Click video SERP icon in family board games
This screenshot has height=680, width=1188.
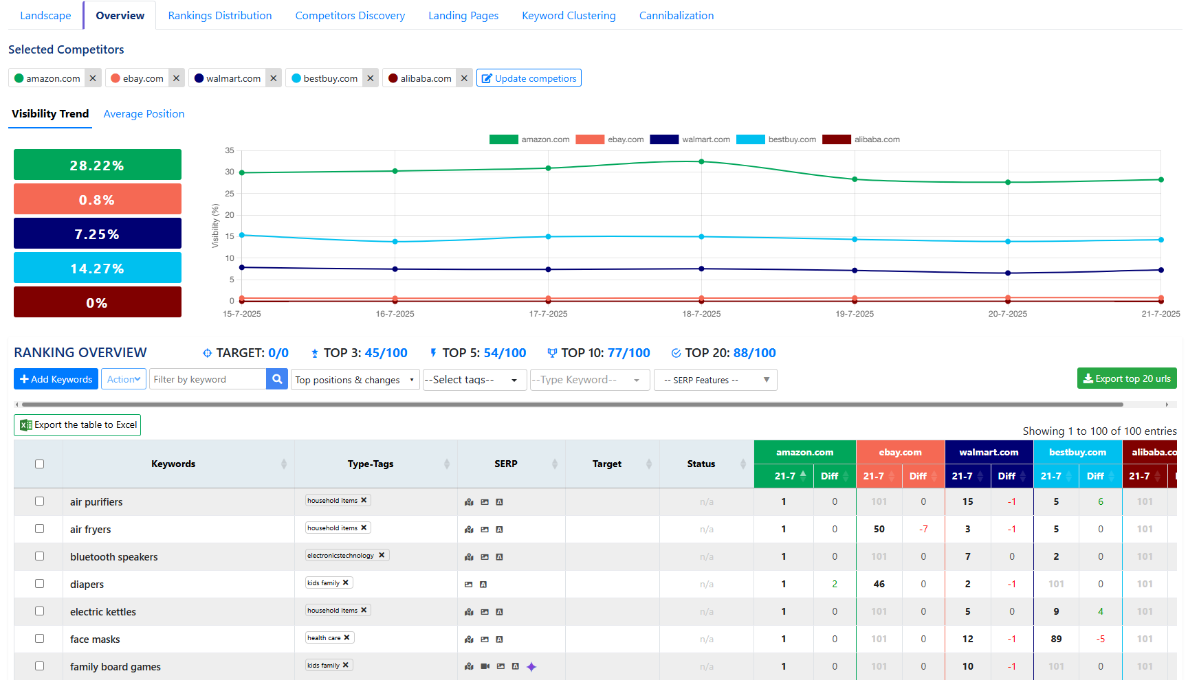pyautogui.click(x=485, y=666)
